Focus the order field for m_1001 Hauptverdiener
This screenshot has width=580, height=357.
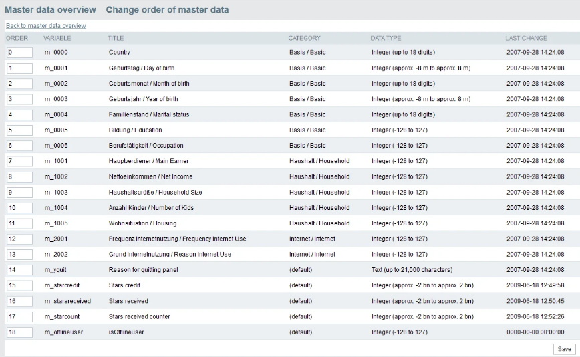point(19,161)
